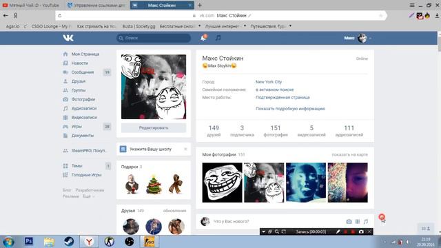Open Разработчикам footer link
The width and height of the screenshot is (441, 248).
point(90,190)
